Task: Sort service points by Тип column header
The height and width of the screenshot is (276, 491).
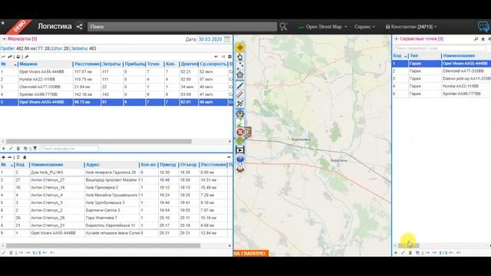Action: 424,56
